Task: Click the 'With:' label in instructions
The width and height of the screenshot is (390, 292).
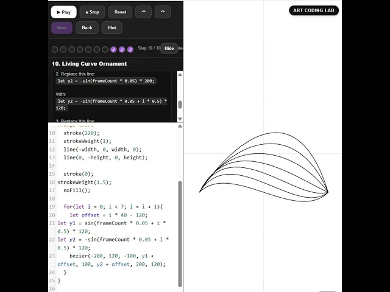Action: (x=61, y=94)
